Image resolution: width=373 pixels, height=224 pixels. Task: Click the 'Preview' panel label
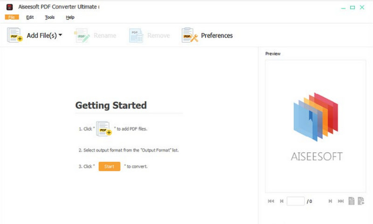[273, 54]
